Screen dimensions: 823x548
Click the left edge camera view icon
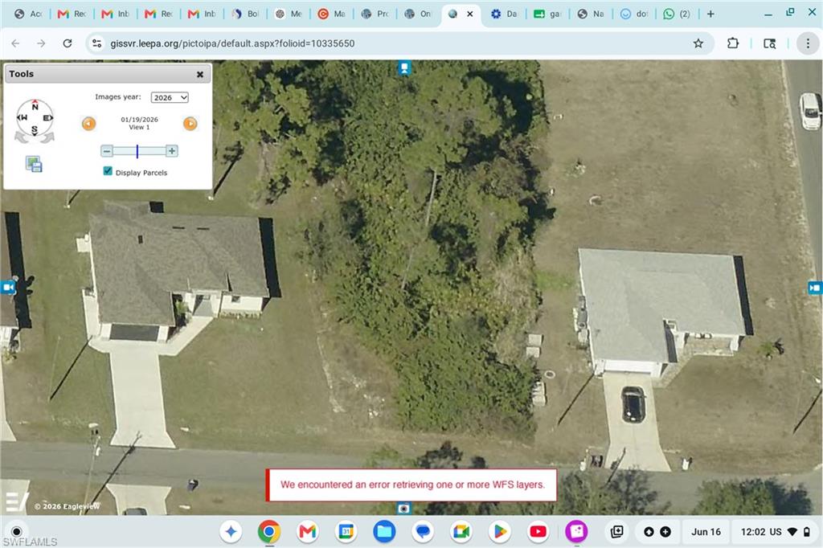[x=8, y=288]
